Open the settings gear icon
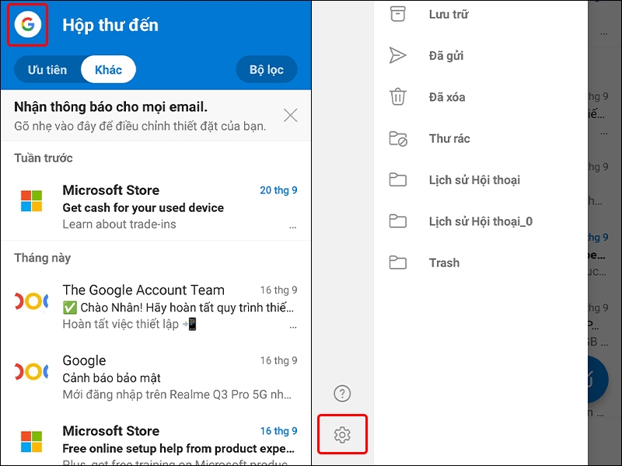Image resolution: width=622 pixels, height=466 pixels. (x=342, y=435)
